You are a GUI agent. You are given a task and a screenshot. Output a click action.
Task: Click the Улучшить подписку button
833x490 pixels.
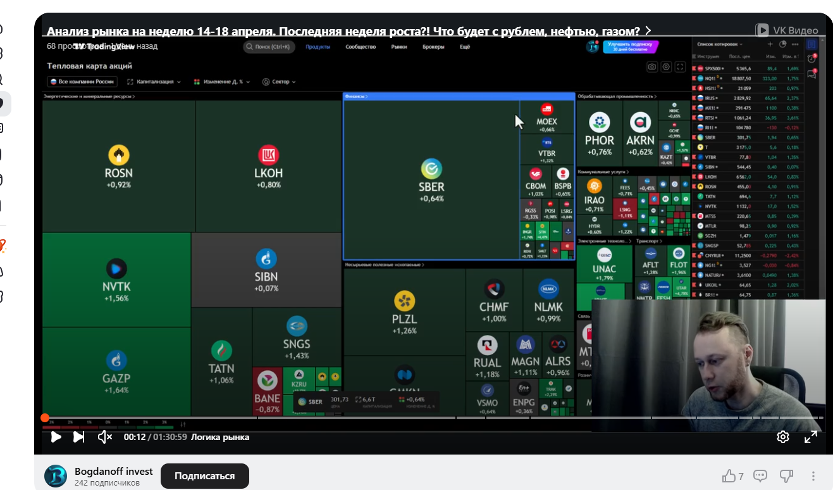[x=631, y=47]
